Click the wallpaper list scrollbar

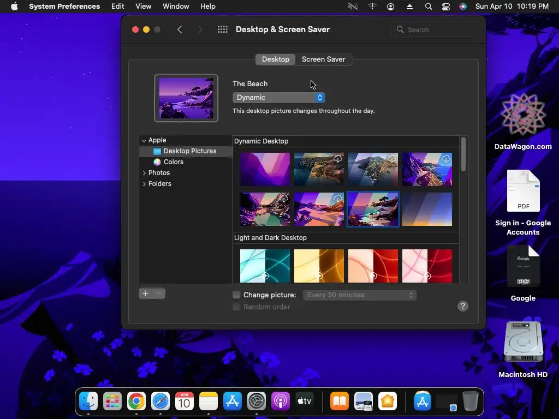(463, 154)
